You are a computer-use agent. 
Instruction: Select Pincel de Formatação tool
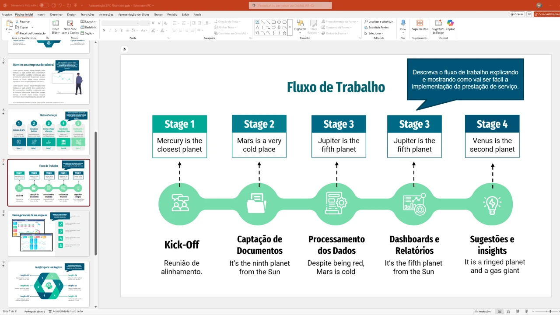coord(30,33)
